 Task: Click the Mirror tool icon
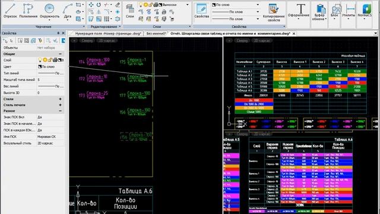99,12
